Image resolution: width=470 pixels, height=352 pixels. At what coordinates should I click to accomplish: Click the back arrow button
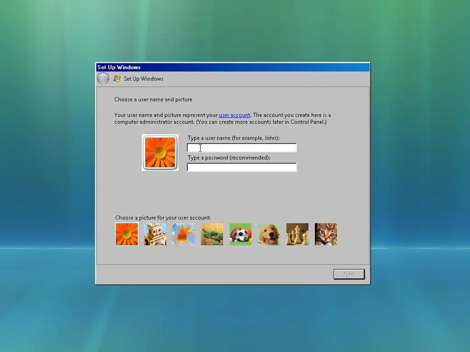tap(103, 79)
